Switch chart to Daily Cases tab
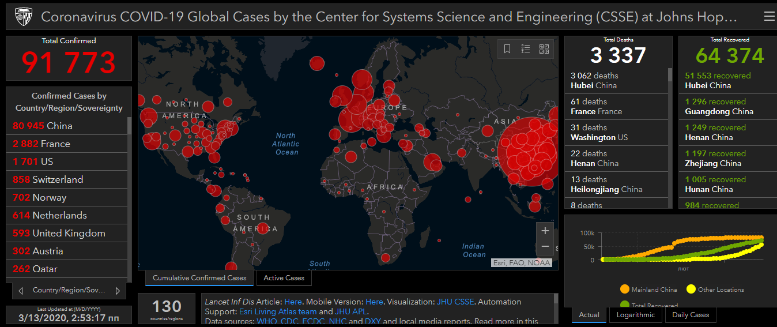Image resolution: width=777 pixels, height=327 pixels. tap(691, 315)
